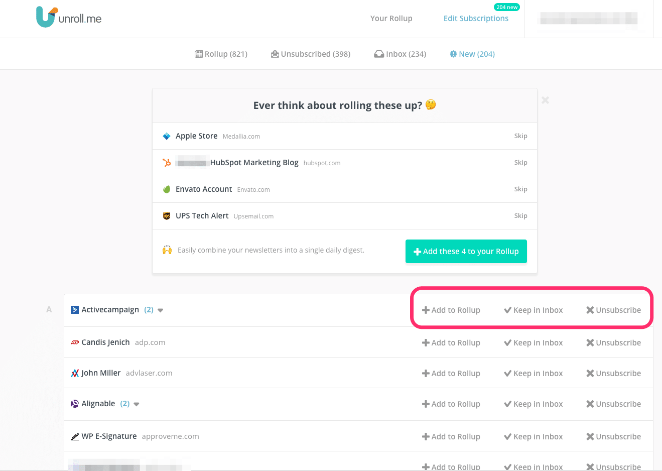Click the ADP logo icon
The height and width of the screenshot is (471, 662).
pos(75,342)
